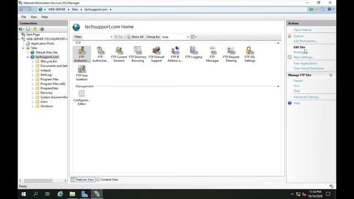The image size is (354, 199).
Task: Expand the Users folder node
Action: (x=33, y=102)
